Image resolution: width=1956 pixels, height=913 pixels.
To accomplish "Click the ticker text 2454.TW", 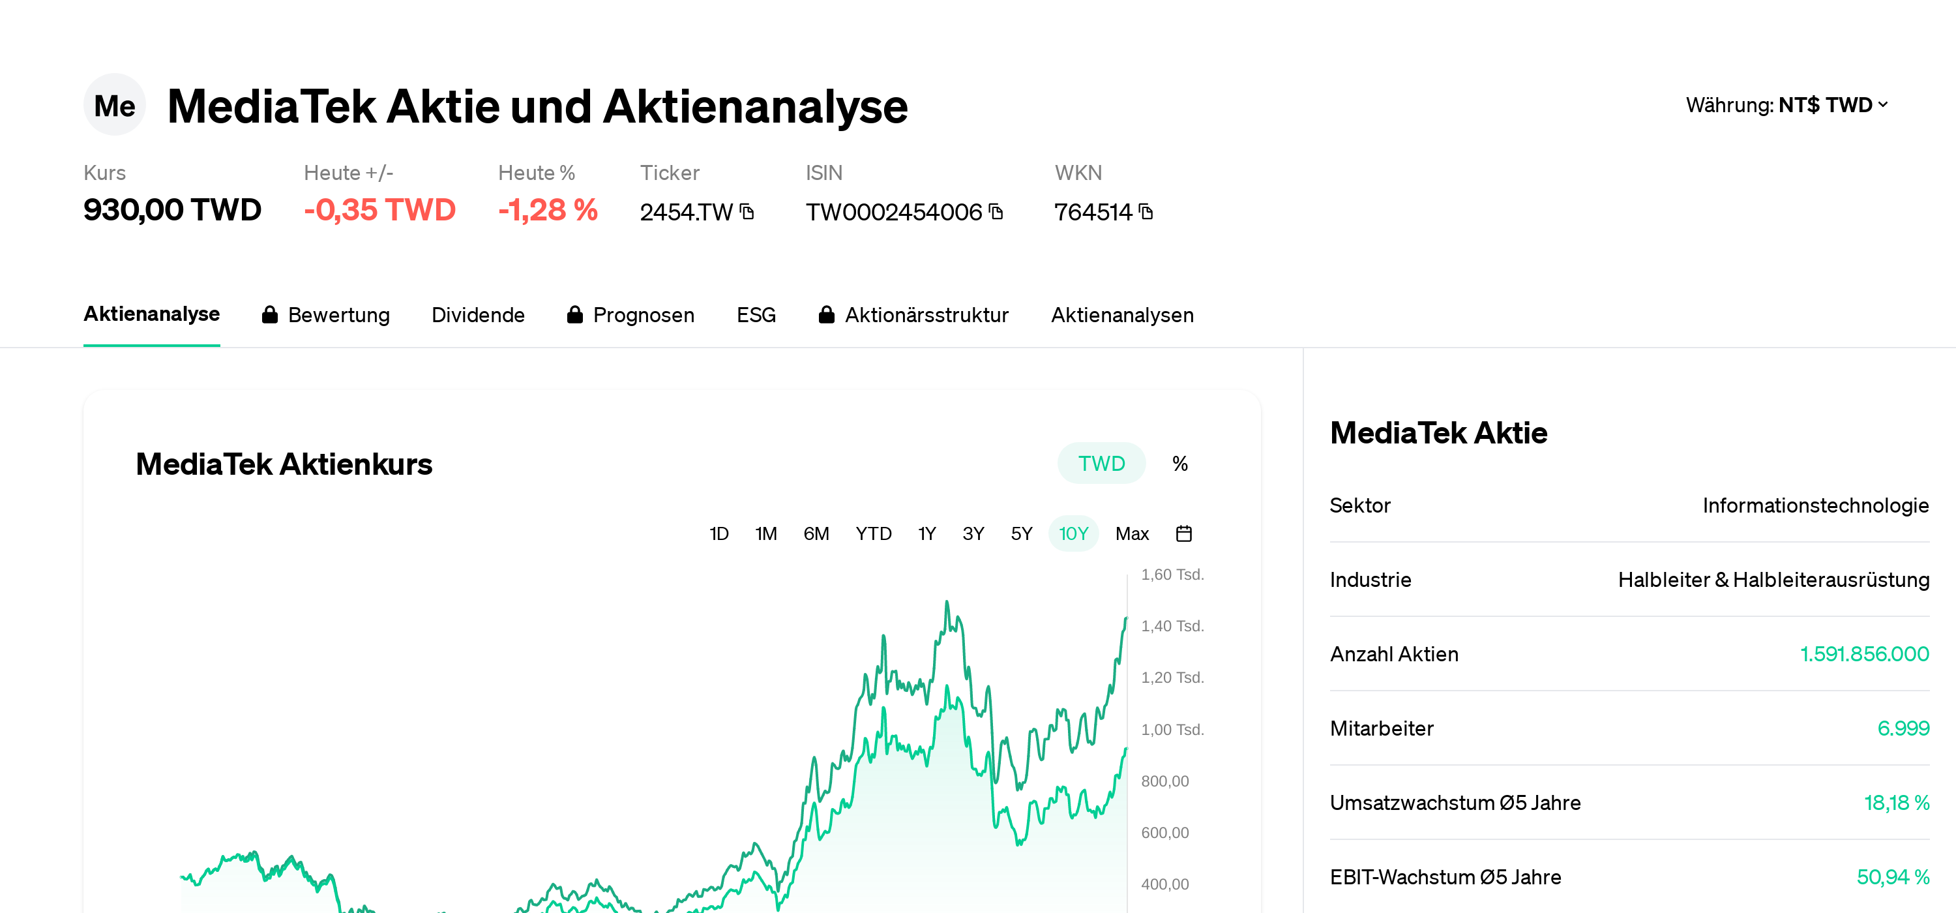I will [x=687, y=212].
